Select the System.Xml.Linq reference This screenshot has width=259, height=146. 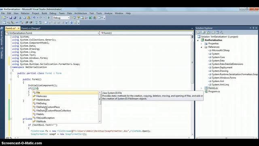click(x=220, y=85)
